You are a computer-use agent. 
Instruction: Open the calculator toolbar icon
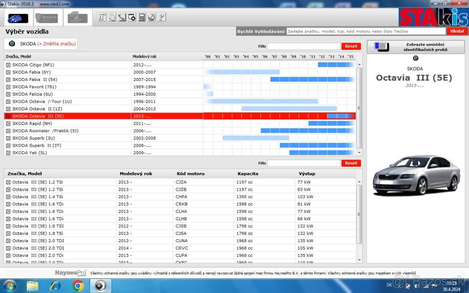click(x=141, y=17)
